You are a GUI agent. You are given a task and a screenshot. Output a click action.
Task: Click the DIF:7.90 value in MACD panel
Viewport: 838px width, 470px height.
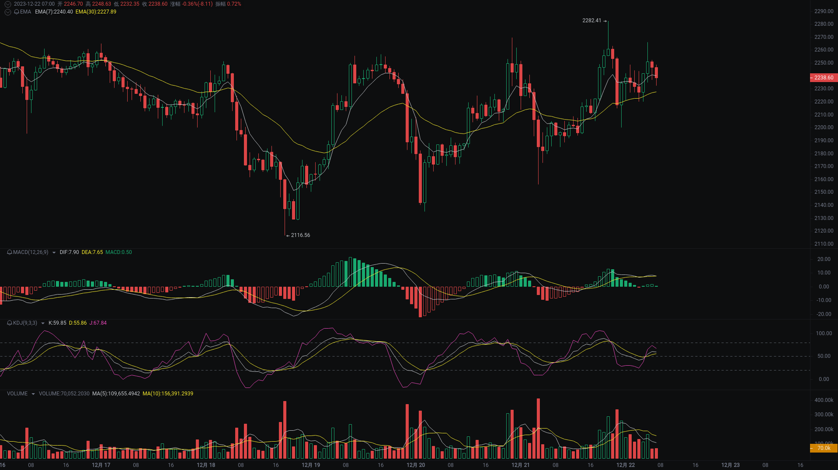pyautogui.click(x=69, y=252)
